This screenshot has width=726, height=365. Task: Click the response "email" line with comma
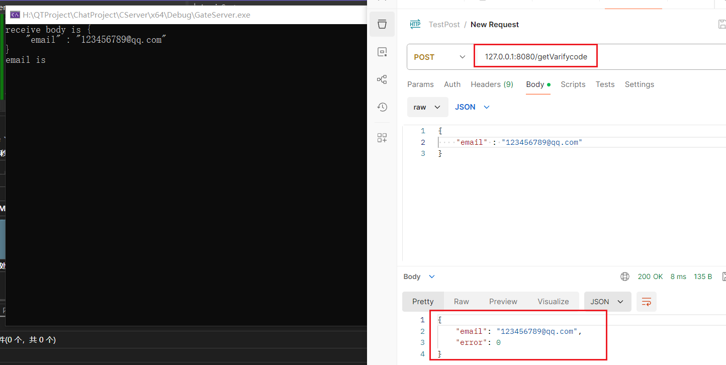pos(519,331)
